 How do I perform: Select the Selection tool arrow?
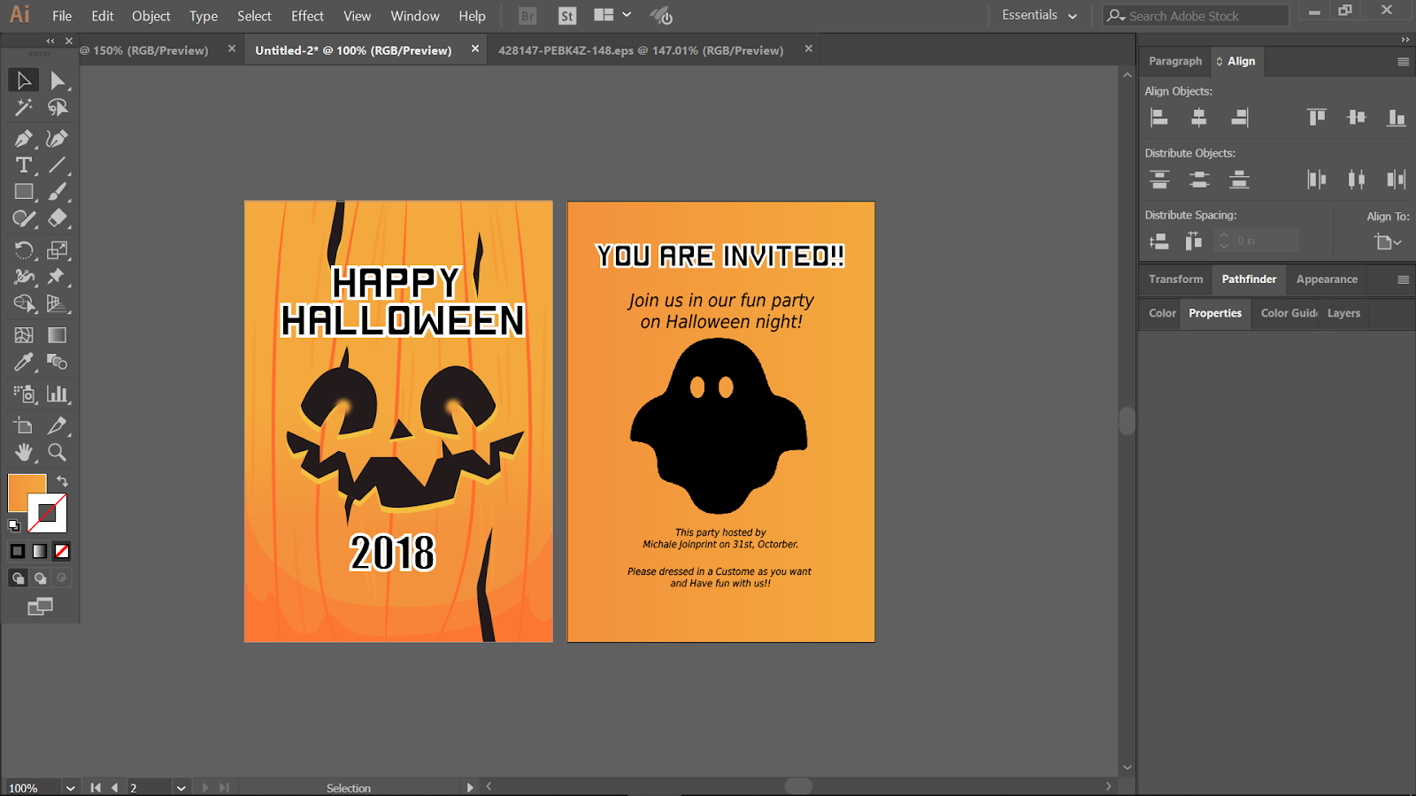point(24,80)
